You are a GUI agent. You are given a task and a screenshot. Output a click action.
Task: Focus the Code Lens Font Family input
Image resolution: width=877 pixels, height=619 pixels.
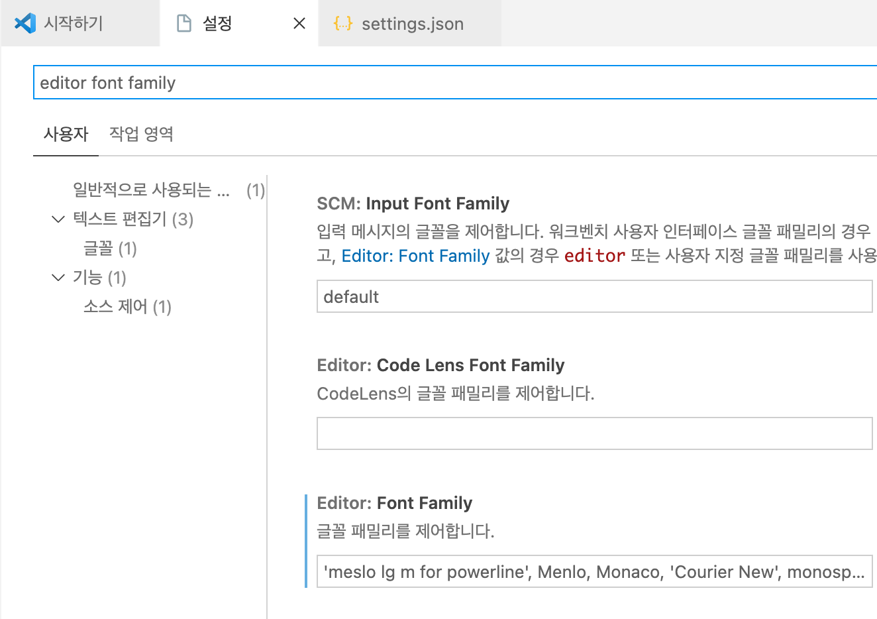594,433
